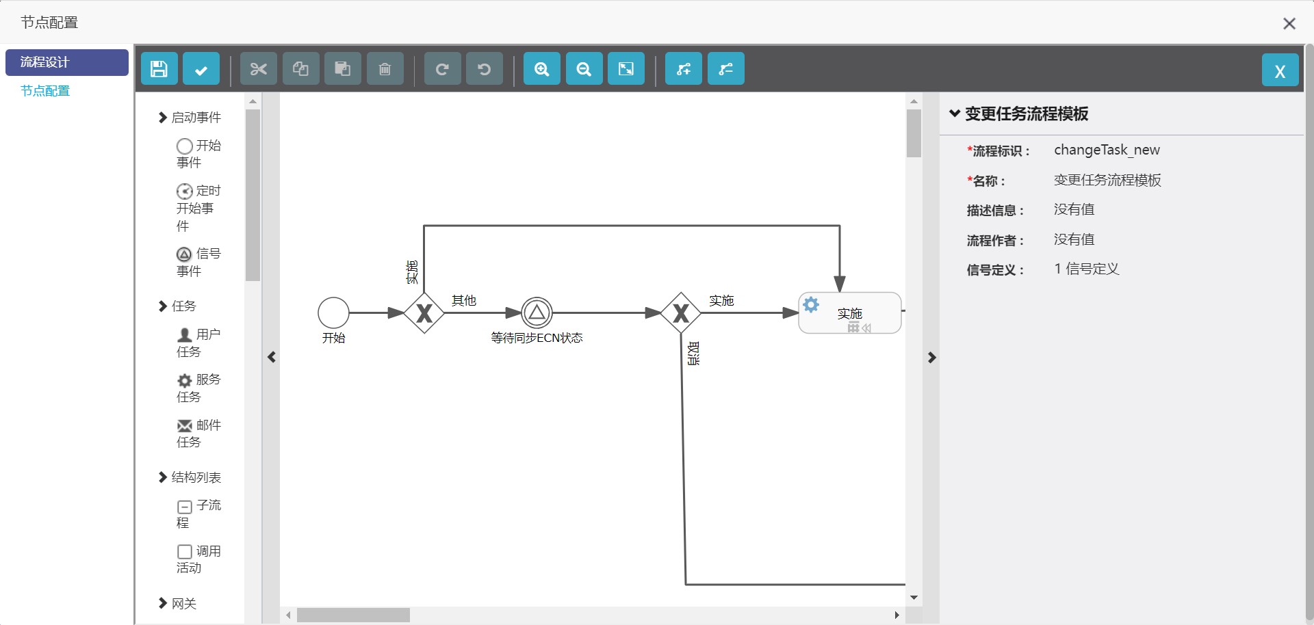Click the fit-to-screen zoom icon
This screenshot has width=1314, height=625.
(x=626, y=69)
